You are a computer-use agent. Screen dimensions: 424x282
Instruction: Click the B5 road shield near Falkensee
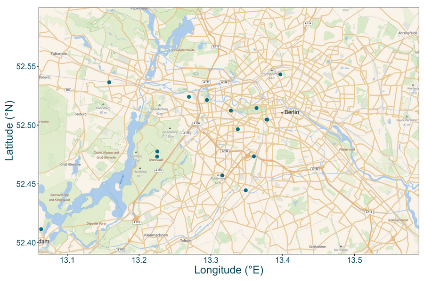click(68, 90)
